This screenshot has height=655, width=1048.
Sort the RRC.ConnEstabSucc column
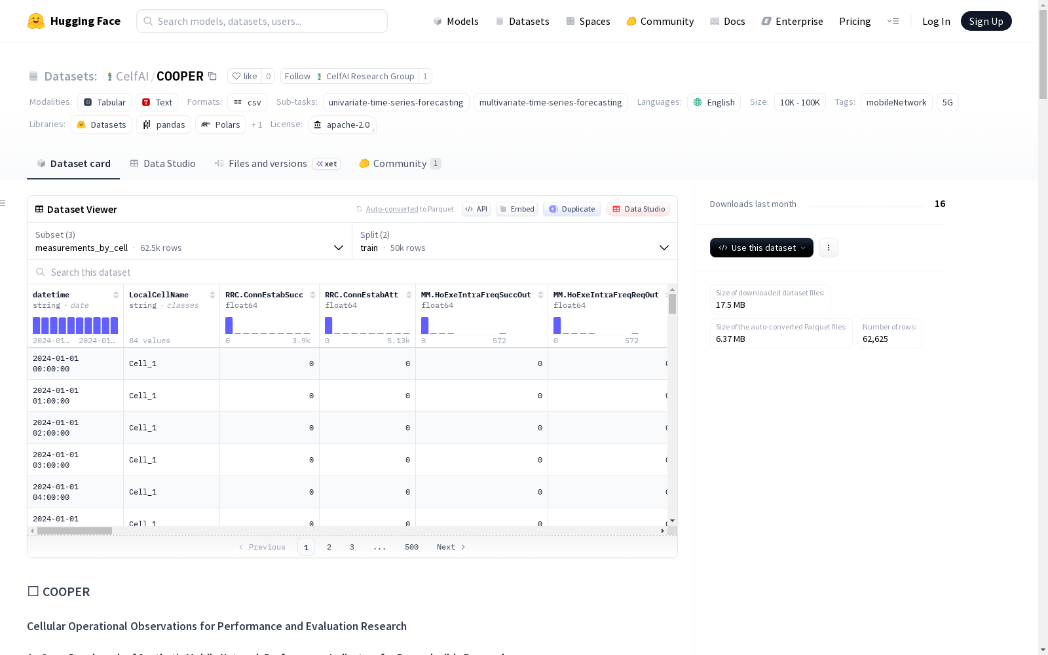point(312,295)
